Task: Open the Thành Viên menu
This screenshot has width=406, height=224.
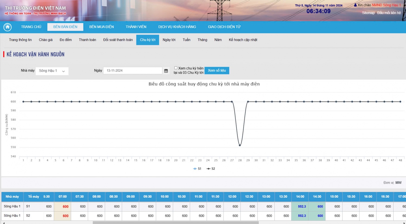Action: (x=136, y=27)
